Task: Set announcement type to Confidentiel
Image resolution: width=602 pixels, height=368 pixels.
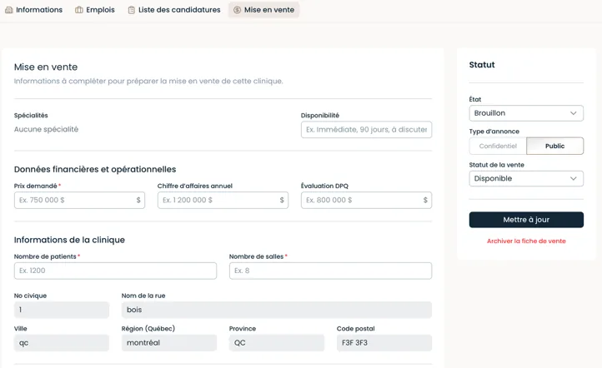Action: [x=498, y=146]
